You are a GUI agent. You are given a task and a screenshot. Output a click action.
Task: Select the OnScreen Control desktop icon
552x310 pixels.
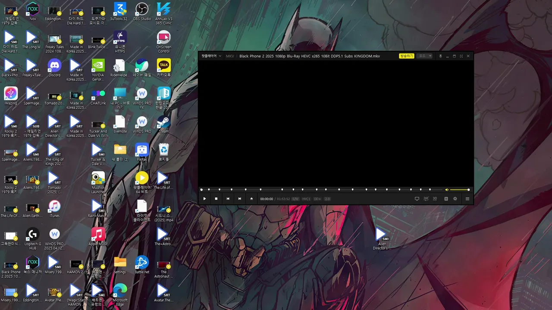point(164,42)
